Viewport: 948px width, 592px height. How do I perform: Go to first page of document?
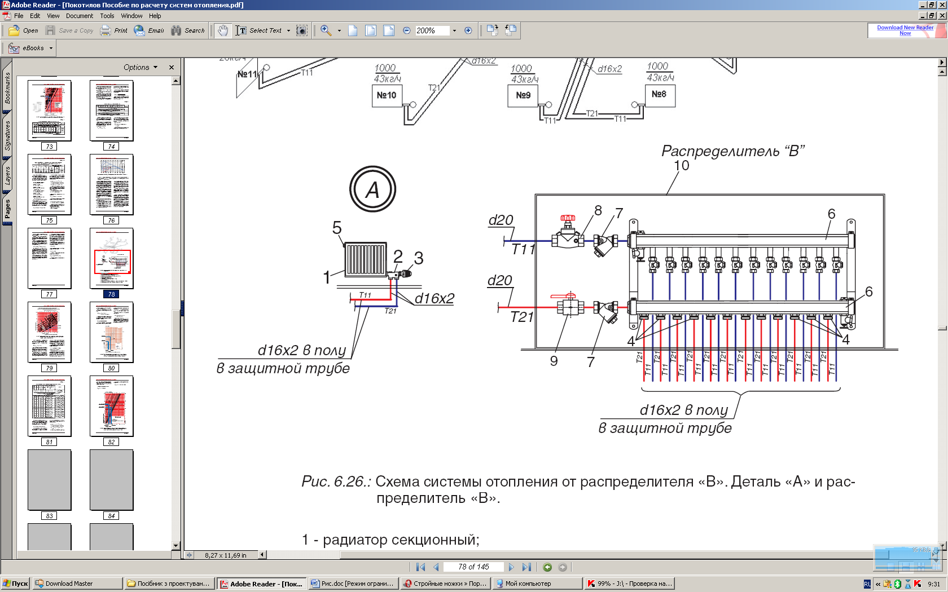coord(420,567)
